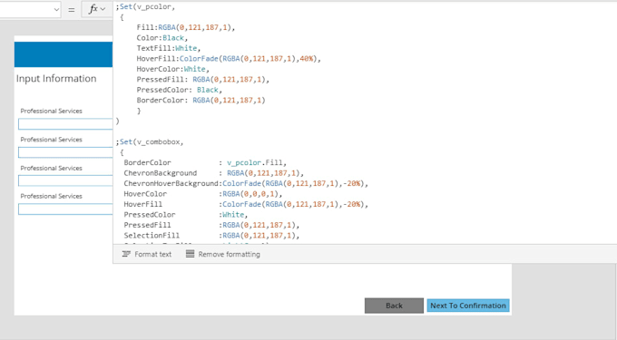Select the topmost Professional Services label

(51, 111)
